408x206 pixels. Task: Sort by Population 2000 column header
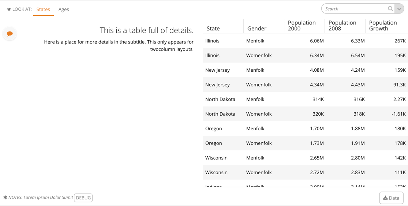(x=304, y=26)
